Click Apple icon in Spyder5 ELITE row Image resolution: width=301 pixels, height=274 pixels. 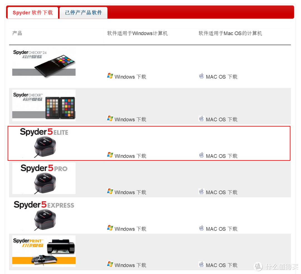202,155
